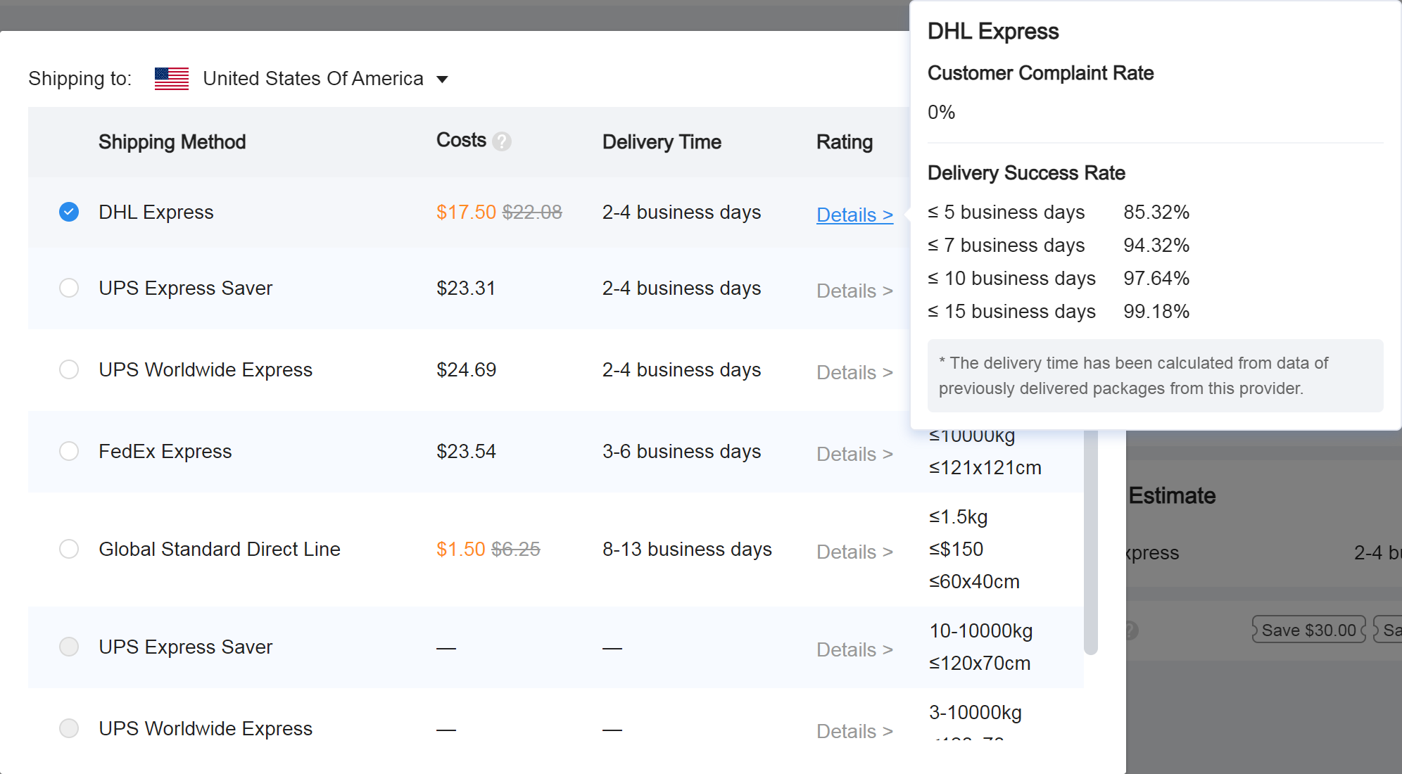This screenshot has width=1402, height=774.
Task: Select the first UPS Express Saver option
Action: [69, 288]
